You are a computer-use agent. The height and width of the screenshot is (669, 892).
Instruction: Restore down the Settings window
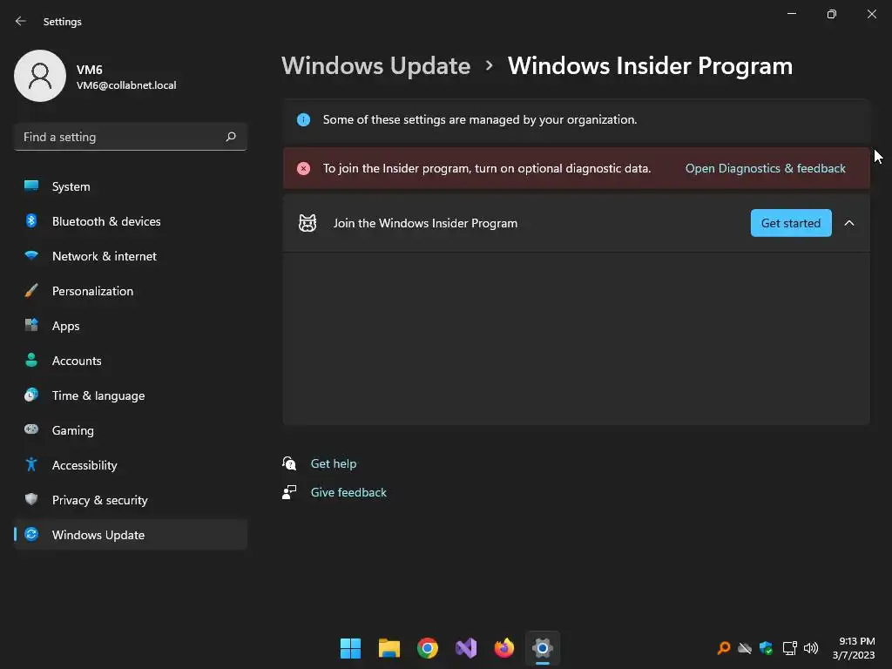(x=832, y=14)
